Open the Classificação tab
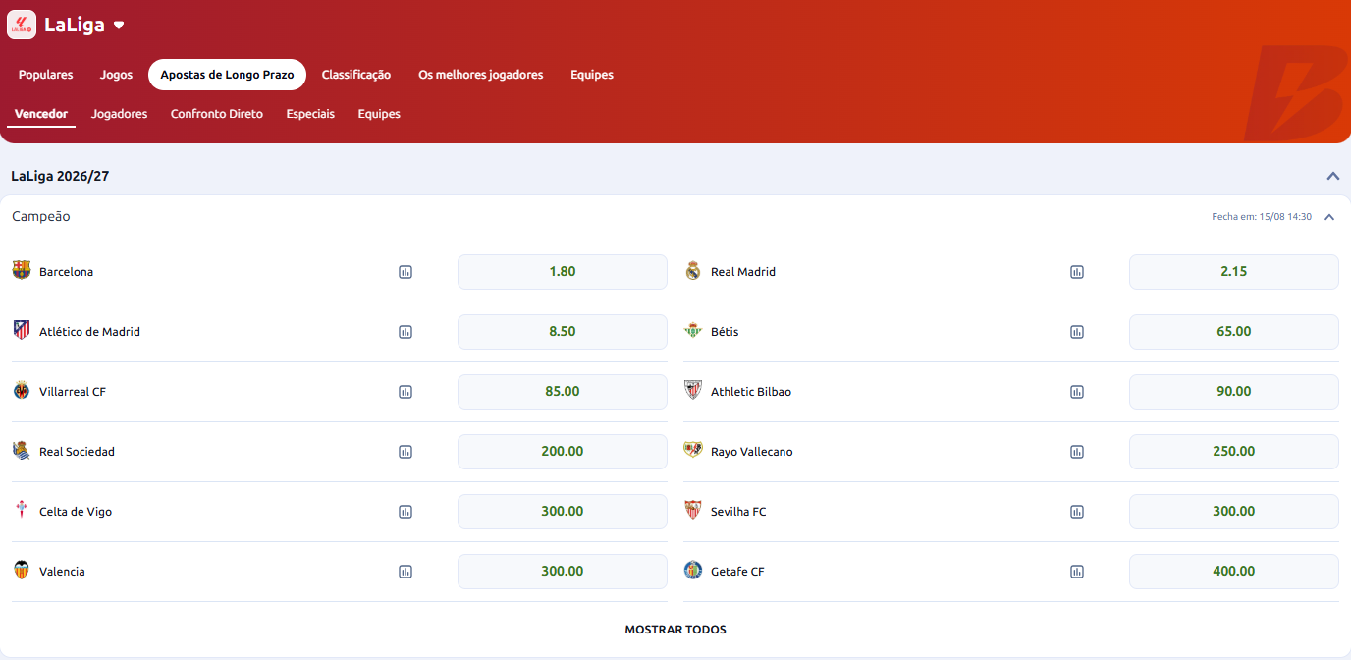 coord(356,75)
